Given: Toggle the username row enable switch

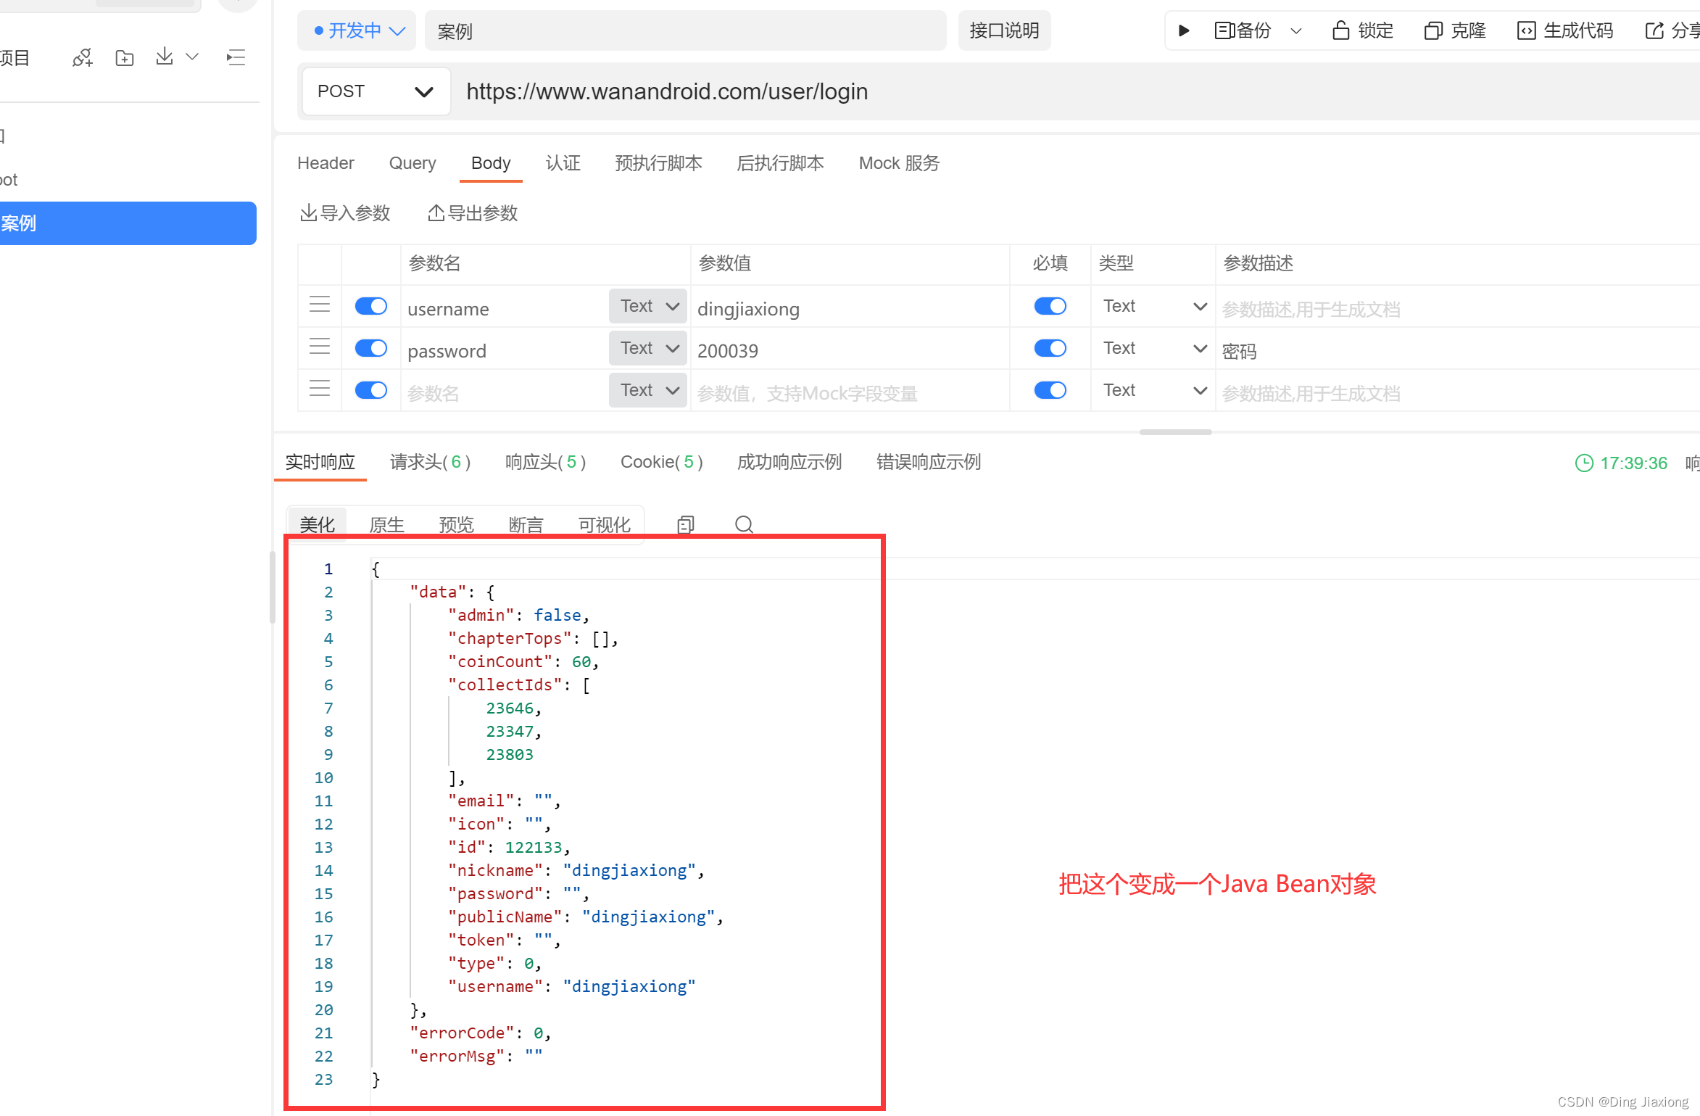Looking at the screenshot, I should point(371,306).
